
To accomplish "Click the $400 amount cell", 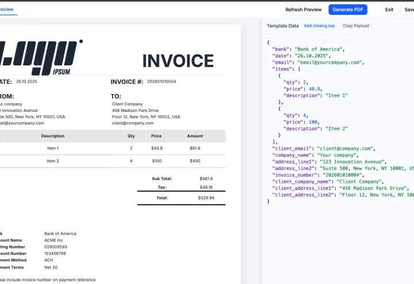I will point(195,161).
